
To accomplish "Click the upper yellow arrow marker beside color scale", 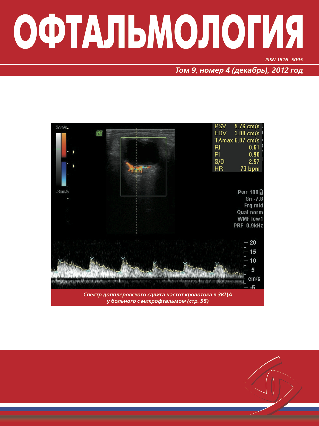I will (x=74, y=152).
